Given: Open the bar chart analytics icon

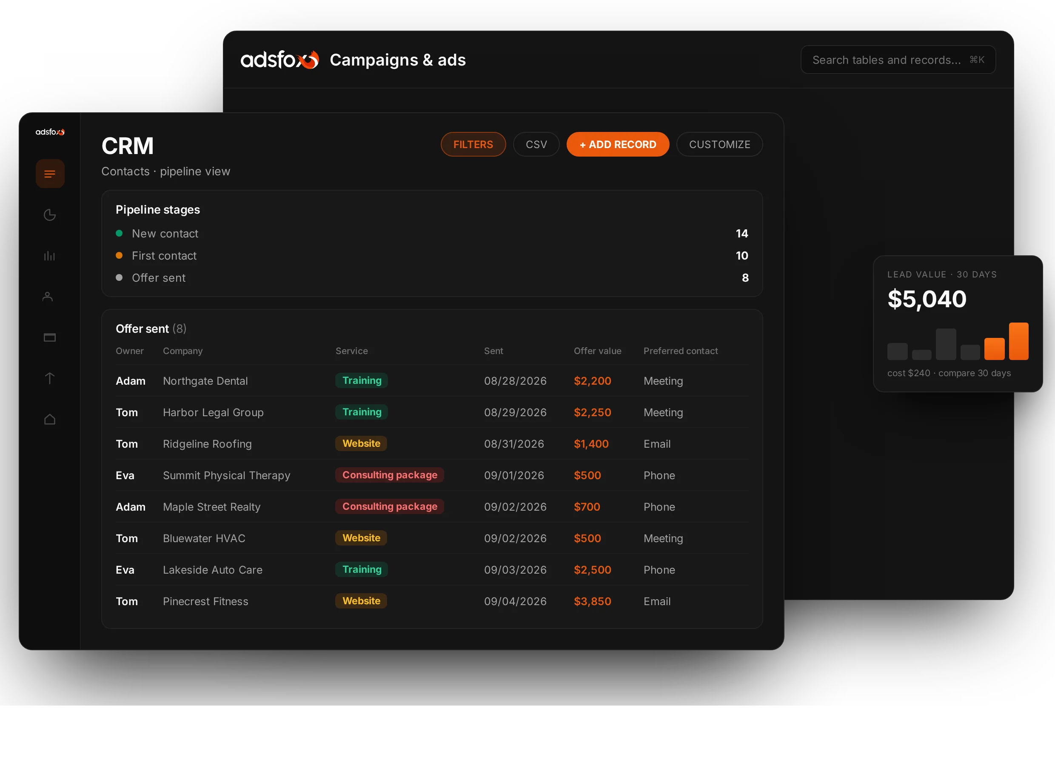Looking at the screenshot, I should click(50, 256).
